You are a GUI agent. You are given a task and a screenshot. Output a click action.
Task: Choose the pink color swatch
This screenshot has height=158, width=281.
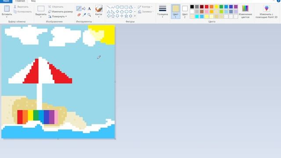coord(207,12)
